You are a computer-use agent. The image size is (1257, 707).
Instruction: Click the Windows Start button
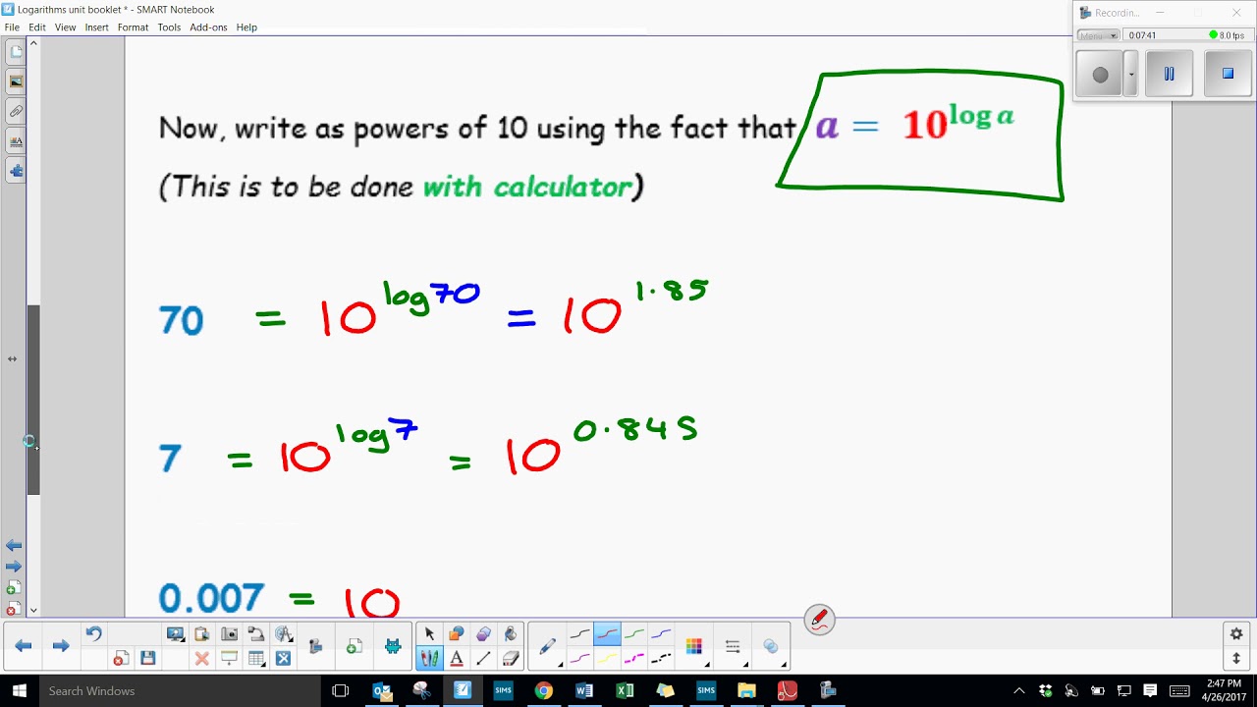pyautogui.click(x=20, y=690)
